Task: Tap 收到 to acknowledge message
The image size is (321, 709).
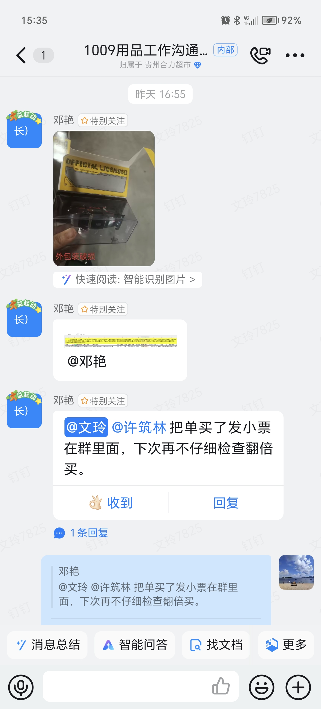Action: tap(111, 503)
